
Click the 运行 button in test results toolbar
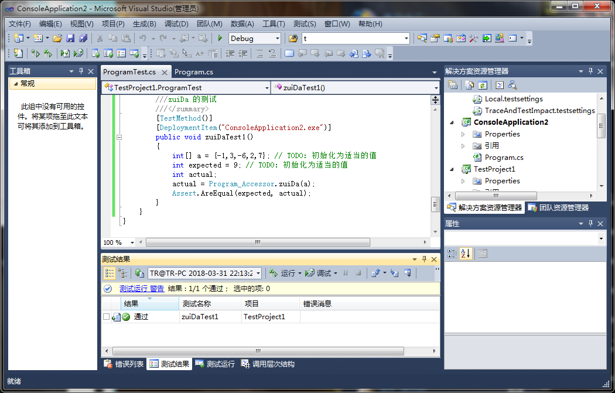point(288,273)
